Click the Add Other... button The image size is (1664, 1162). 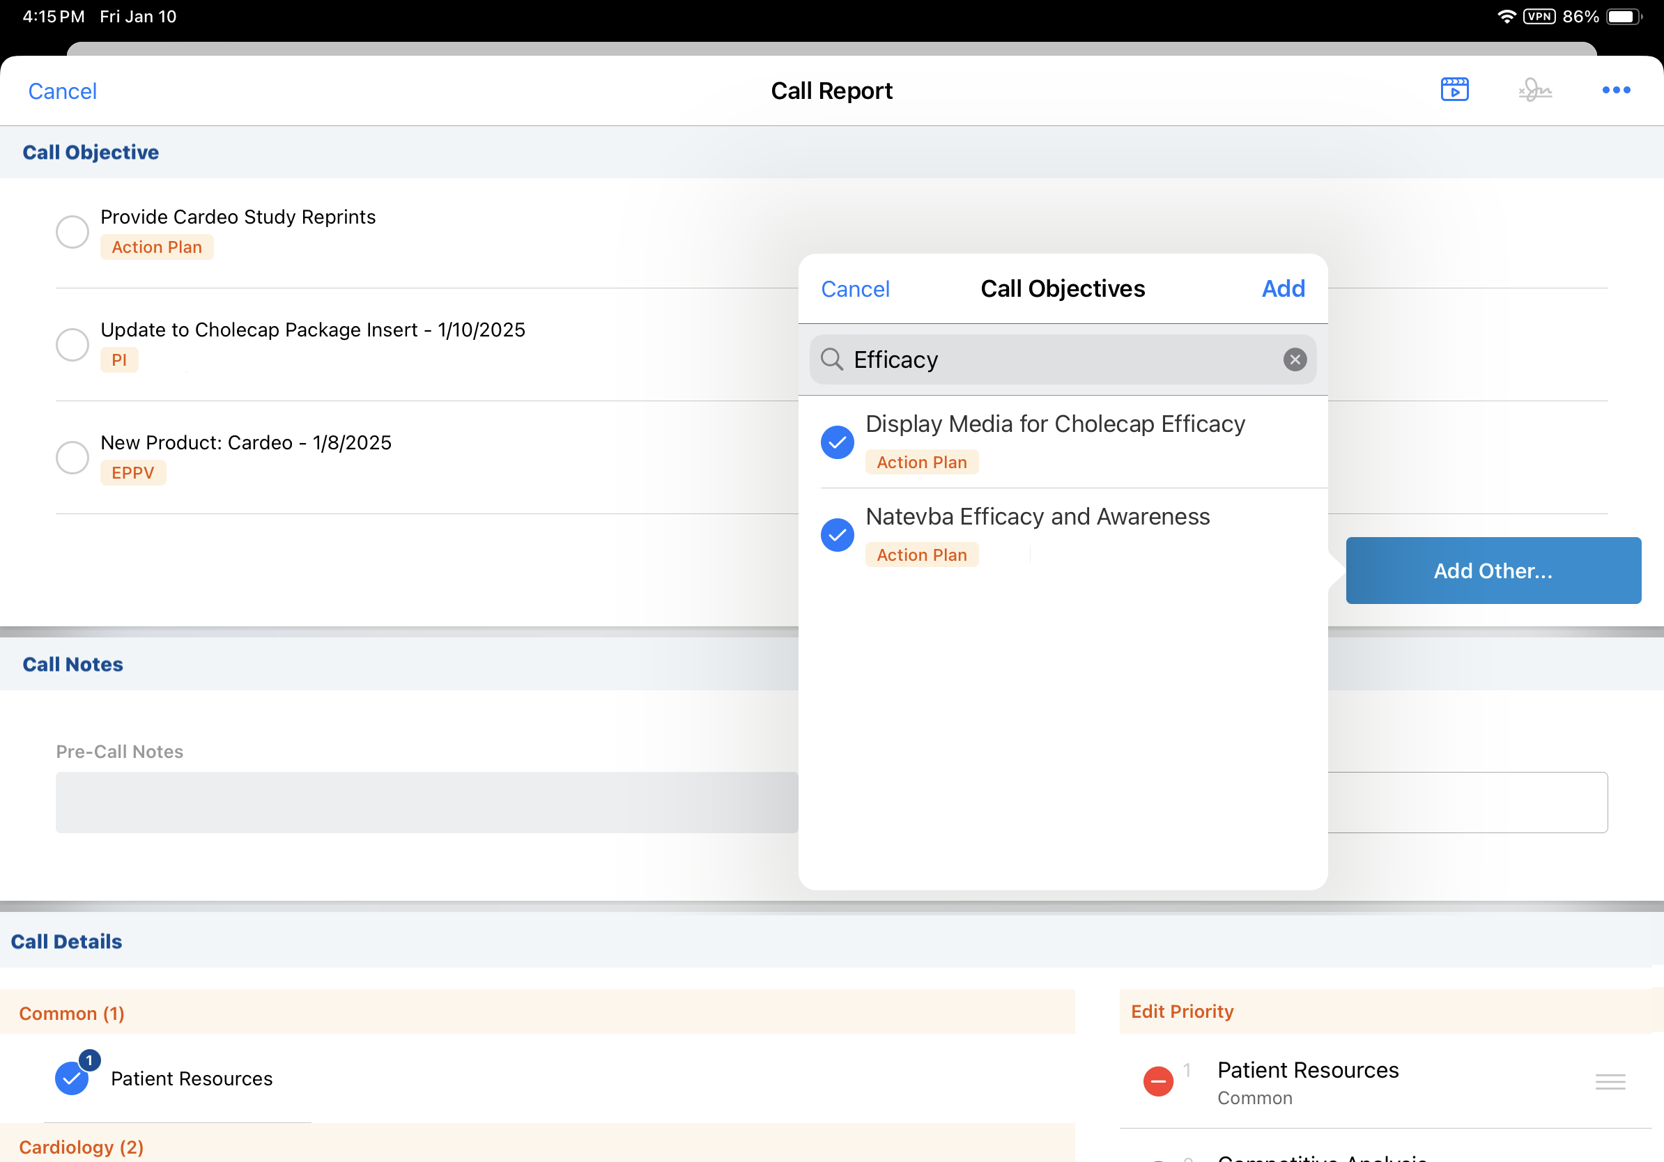1493,570
